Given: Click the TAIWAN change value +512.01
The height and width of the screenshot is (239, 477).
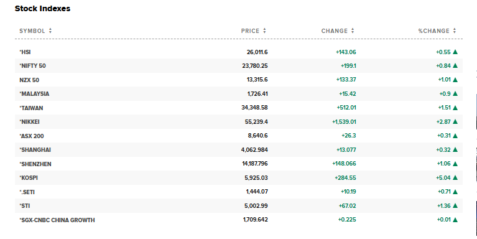Looking at the screenshot, I should (346, 108).
